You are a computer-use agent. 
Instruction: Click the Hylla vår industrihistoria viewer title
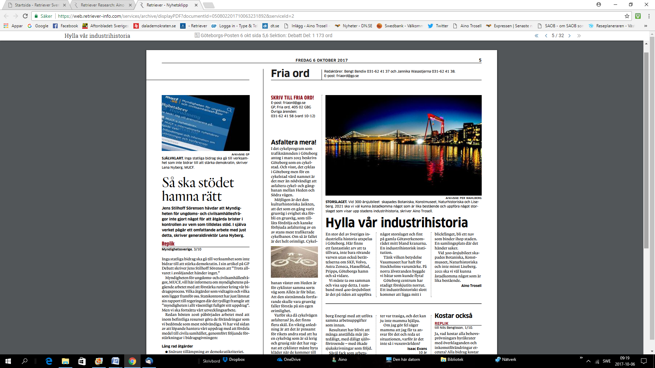[x=97, y=36]
